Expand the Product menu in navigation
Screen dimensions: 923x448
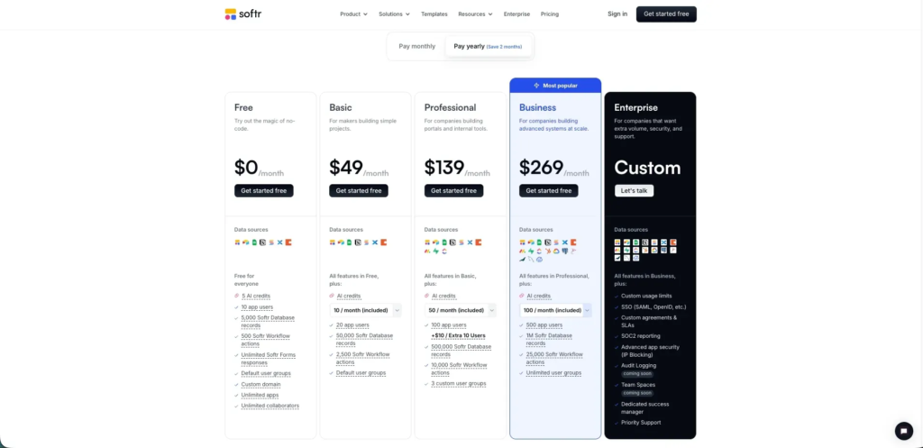(353, 14)
